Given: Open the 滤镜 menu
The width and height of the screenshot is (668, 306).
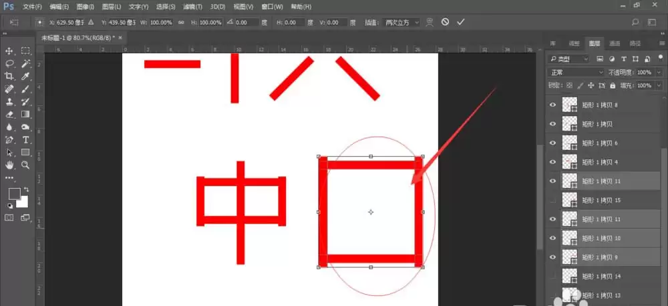Looking at the screenshot, I should pos(192,7).
